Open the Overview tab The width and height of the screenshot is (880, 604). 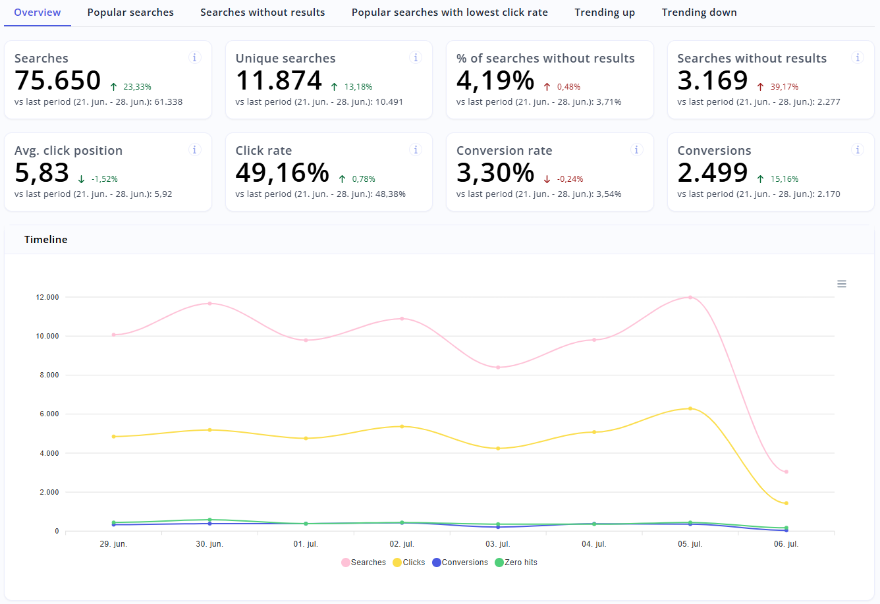click(x=38, y=13)
